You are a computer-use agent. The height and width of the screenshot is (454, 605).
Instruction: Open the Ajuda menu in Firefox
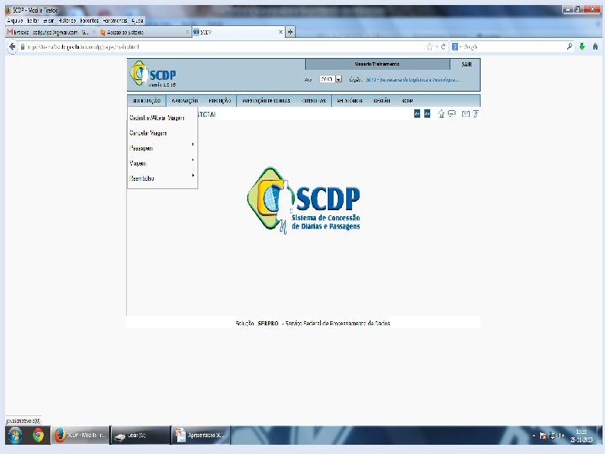[137, 20]
